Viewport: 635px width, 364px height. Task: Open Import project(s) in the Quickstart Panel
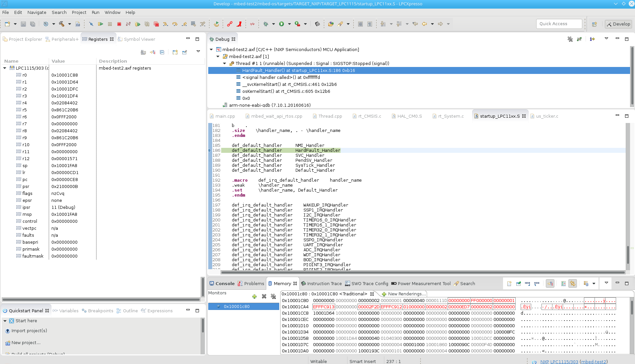pyautogui.click(x=29, y=331)
